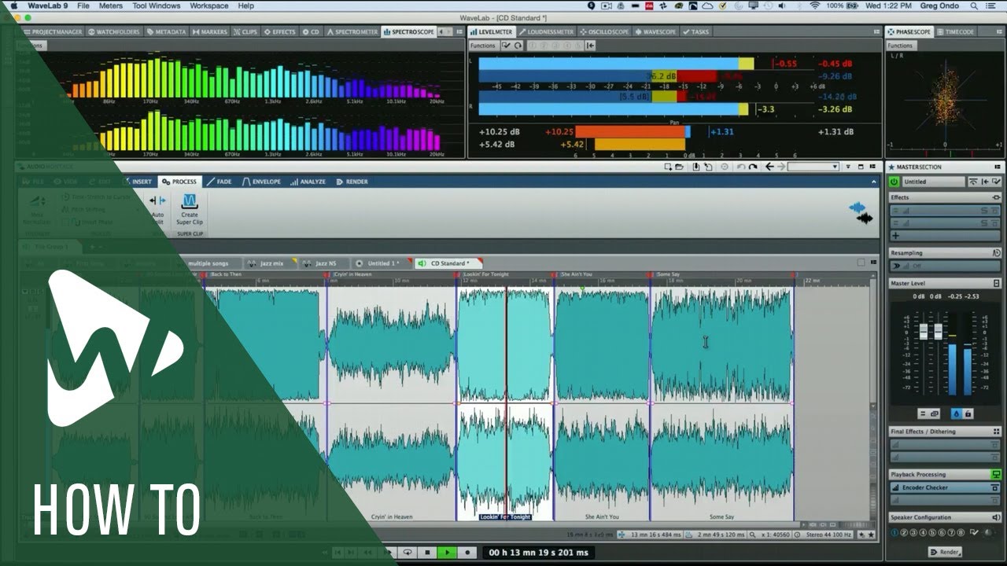
Task: Open the Envelope ribbon tab
Action: (x=262, y=182)
